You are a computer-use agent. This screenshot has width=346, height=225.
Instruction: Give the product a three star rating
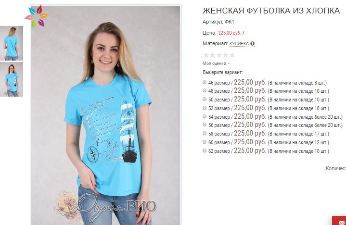point(219,55)
